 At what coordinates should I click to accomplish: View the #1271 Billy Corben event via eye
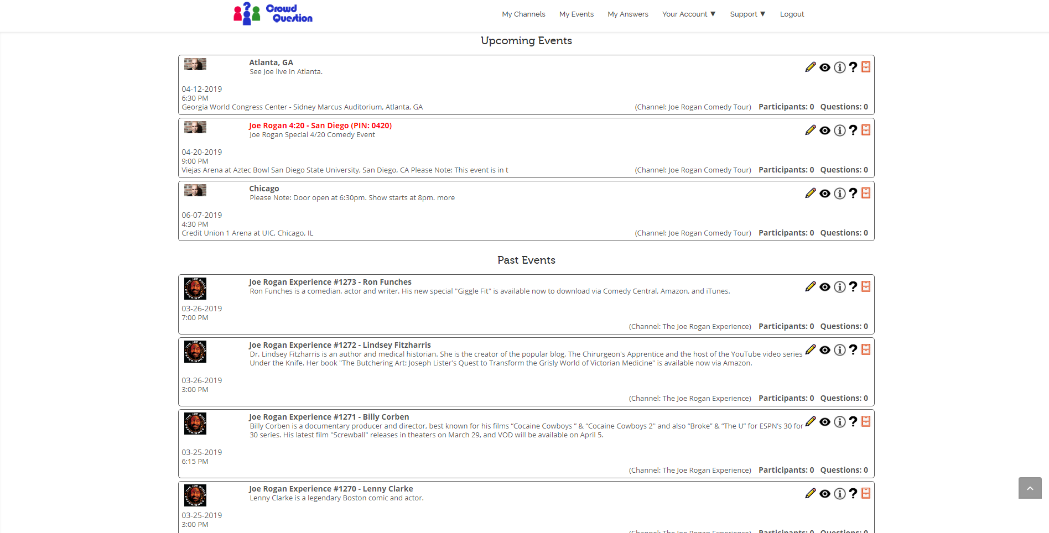pyautogui.click(x=825, y=422)
